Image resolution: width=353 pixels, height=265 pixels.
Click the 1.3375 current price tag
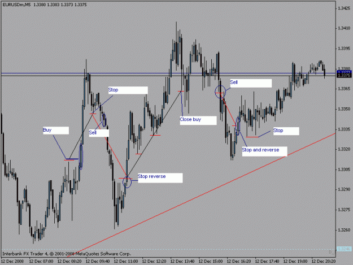point(344,75)
